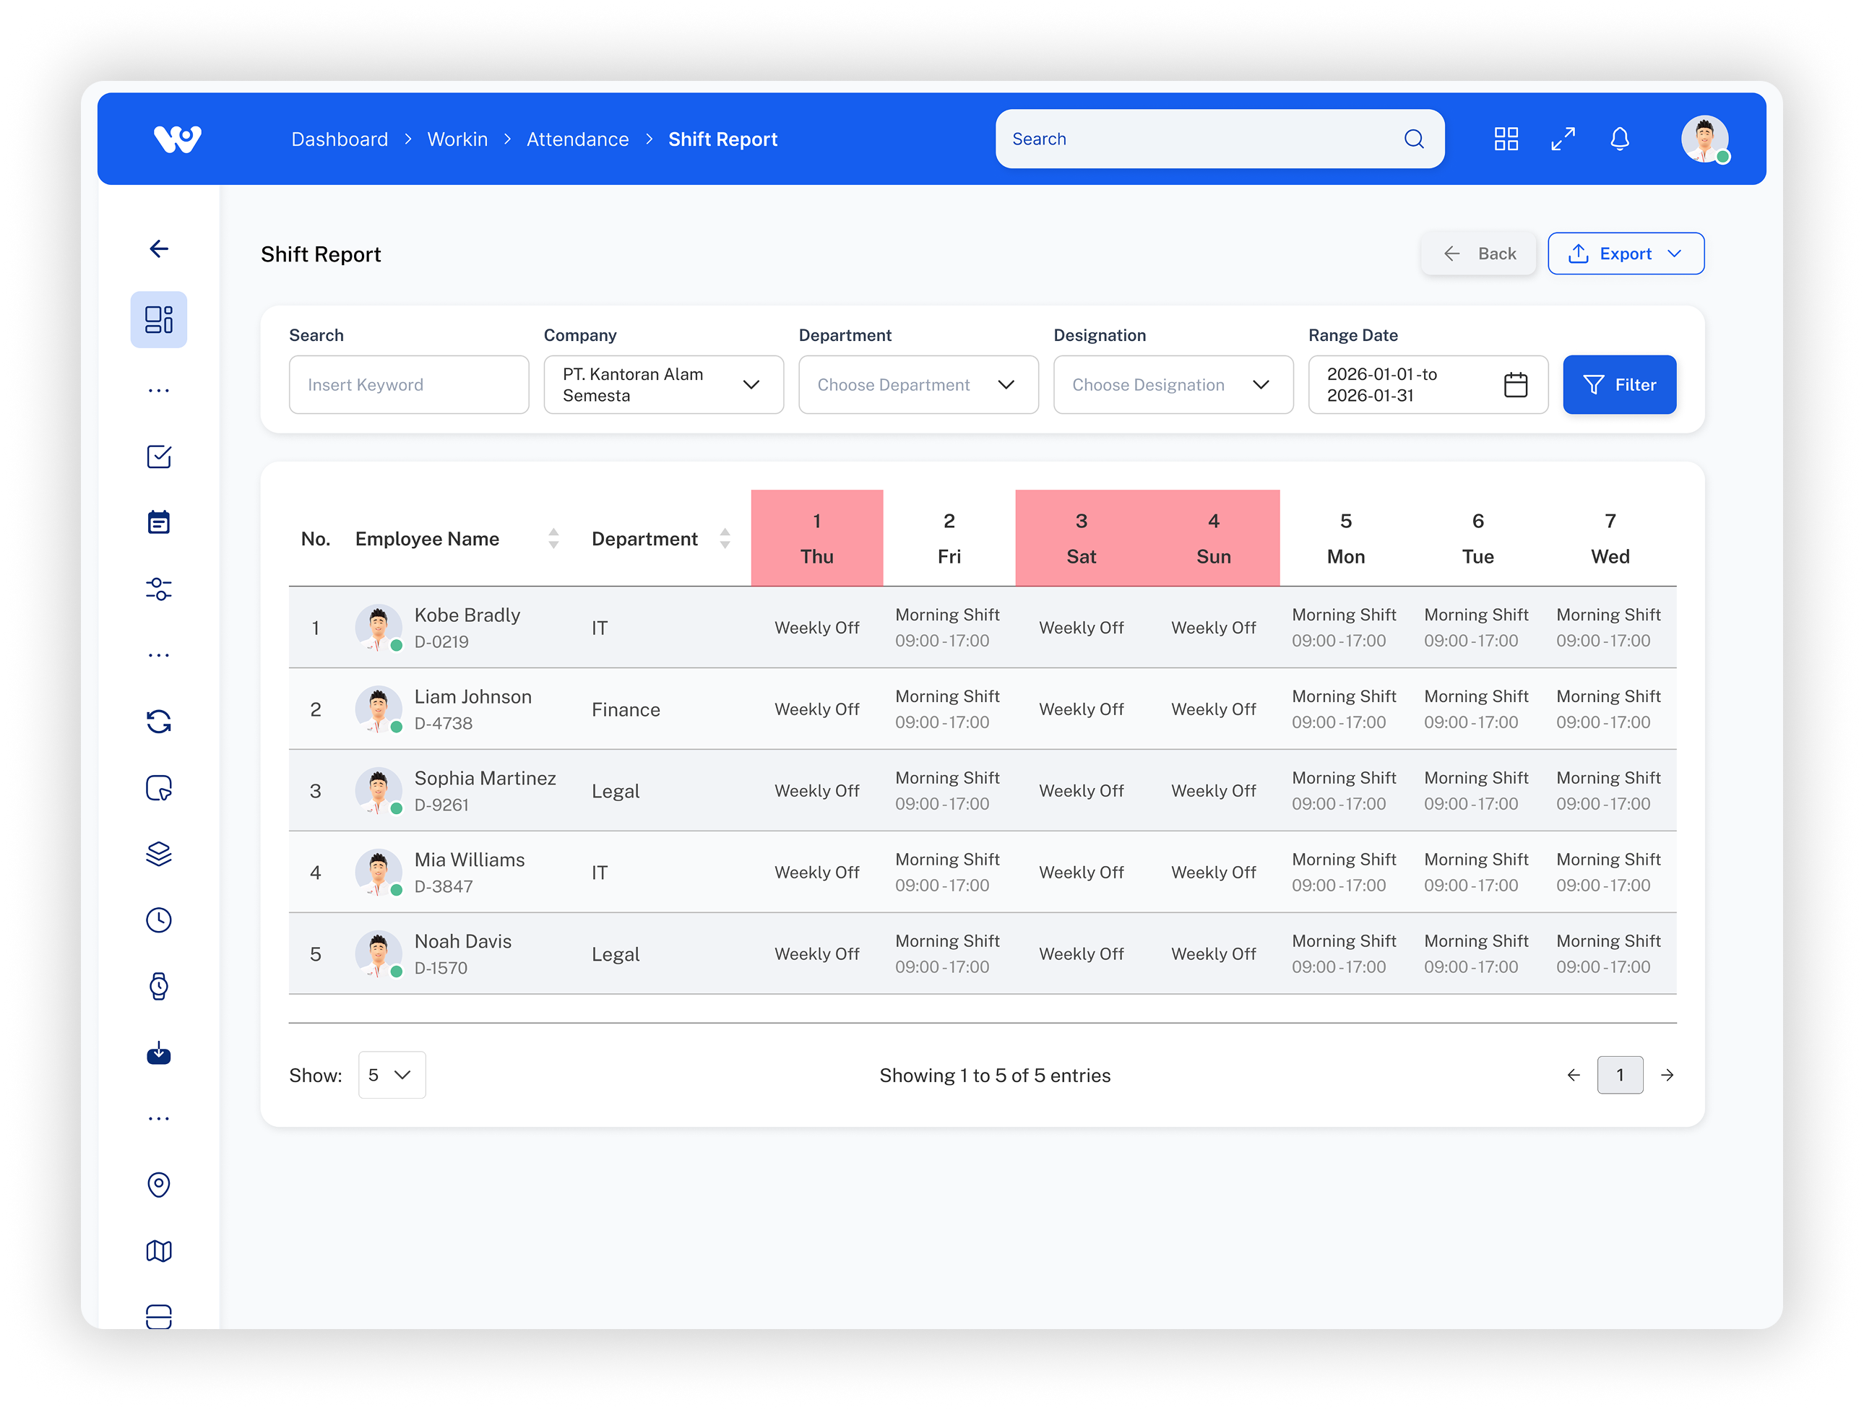Click next page arrow
This screenshot has height=1410, width=1864.
[x=1667, y=1075]
